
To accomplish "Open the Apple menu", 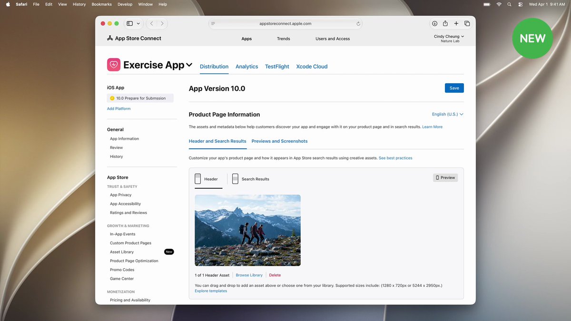I will coord(8,4).
